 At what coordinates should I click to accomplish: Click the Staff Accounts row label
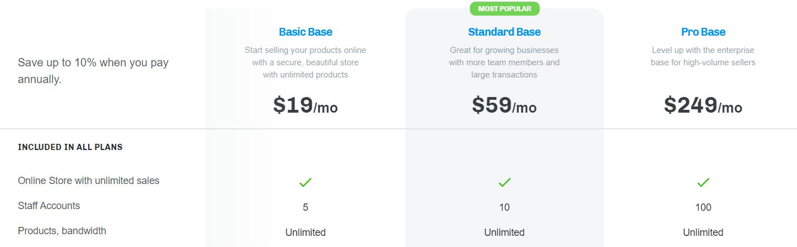point(49,206)
